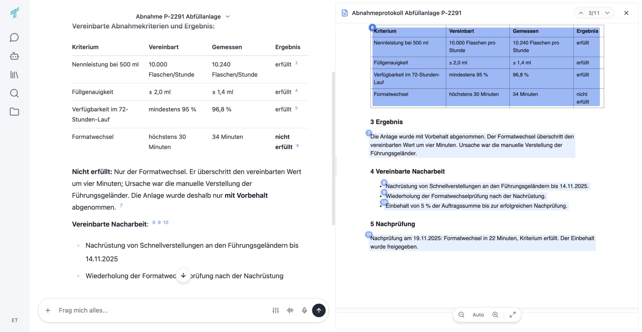Click marker 7 in Ergebnis paragraph
The image size is (642, 332).
point(368,133)
